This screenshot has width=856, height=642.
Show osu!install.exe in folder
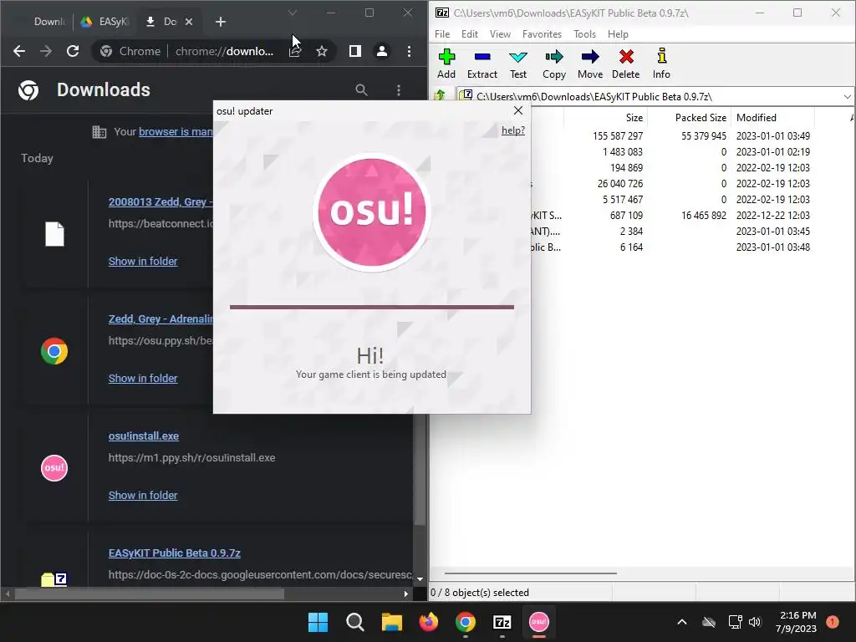point(143,495)
